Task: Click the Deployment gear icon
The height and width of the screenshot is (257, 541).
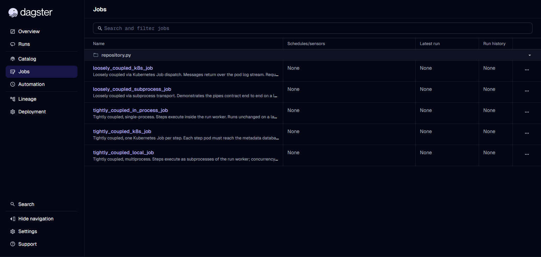Action: click(13, 112)
